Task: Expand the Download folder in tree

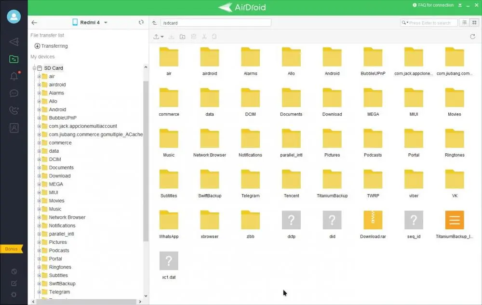Action: click(40, 176)
